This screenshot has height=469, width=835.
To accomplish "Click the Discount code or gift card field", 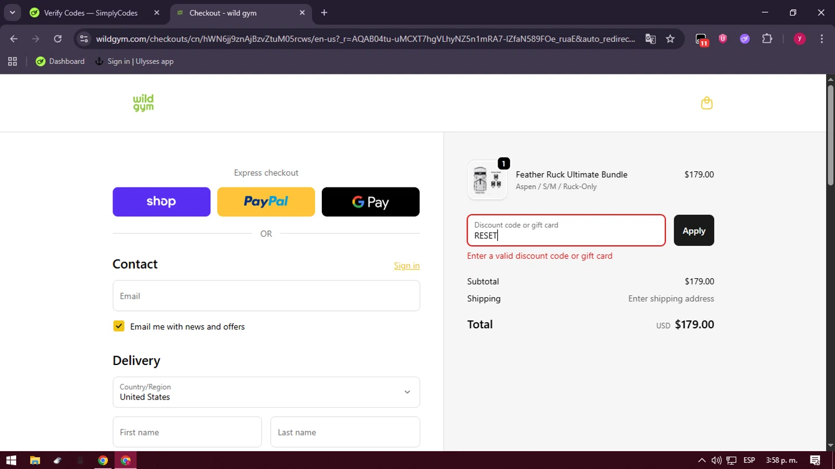I will (566, 230).
